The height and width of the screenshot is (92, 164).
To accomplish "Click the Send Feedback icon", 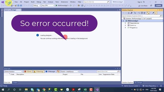I will pos(151,6).
